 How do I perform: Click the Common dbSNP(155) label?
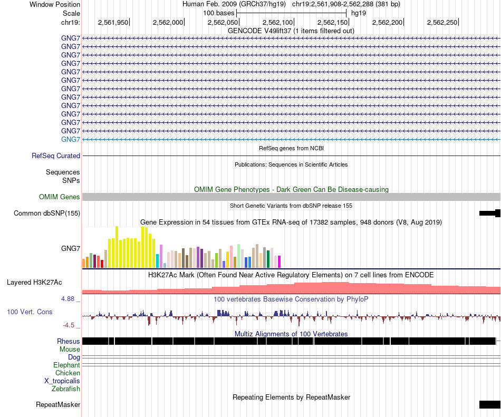[47, 214]
